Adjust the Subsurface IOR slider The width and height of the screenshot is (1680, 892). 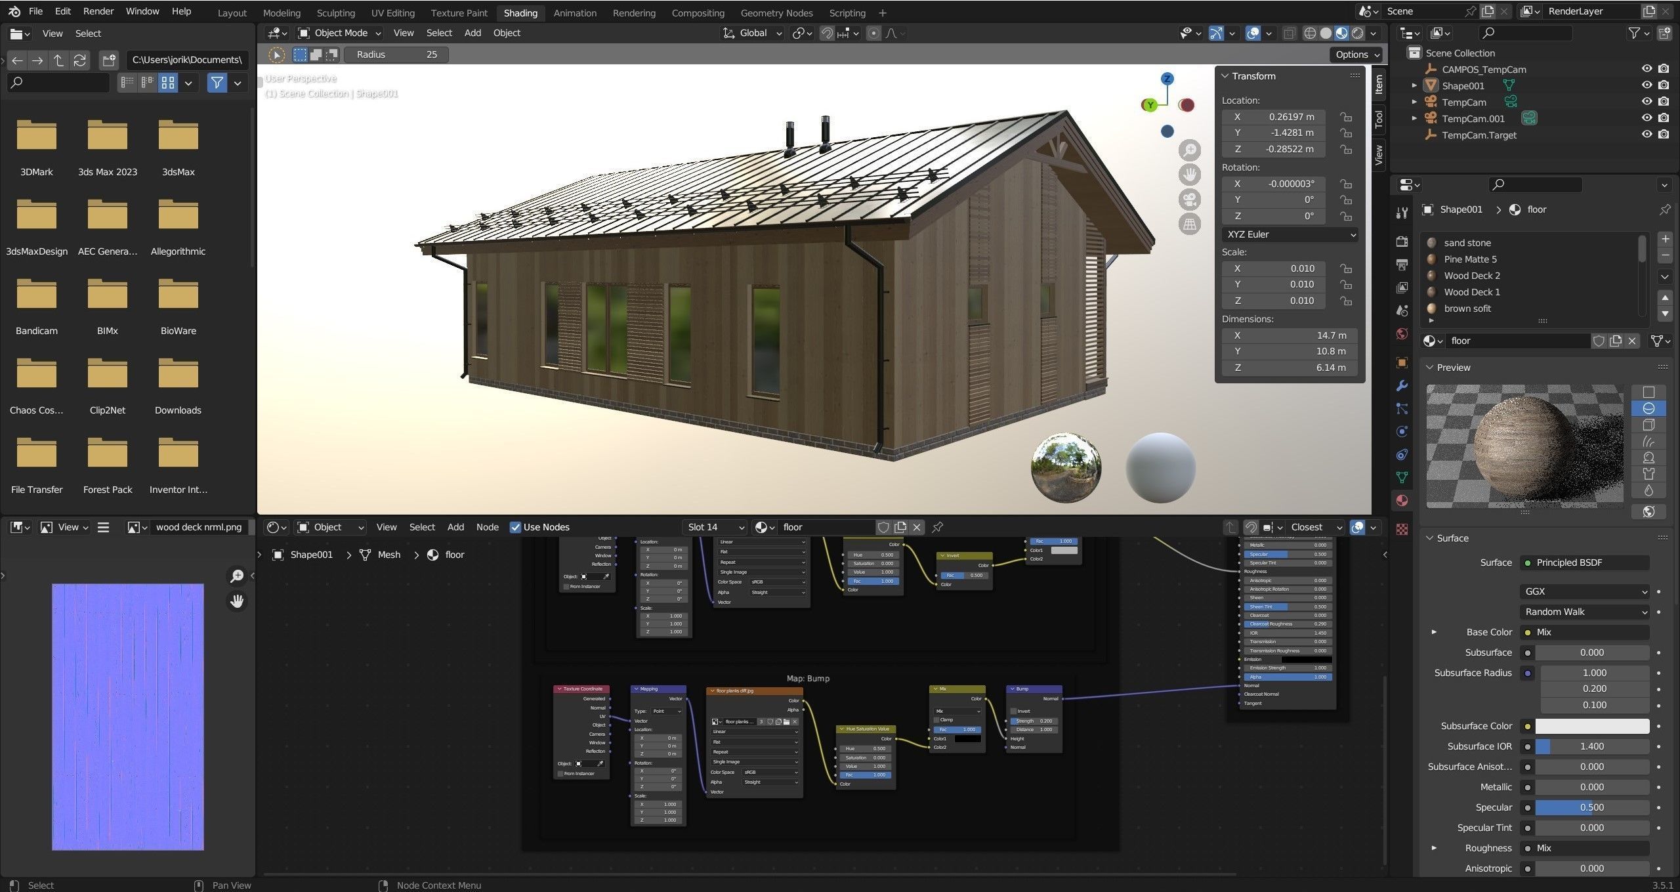click(x=1592, y=746)
